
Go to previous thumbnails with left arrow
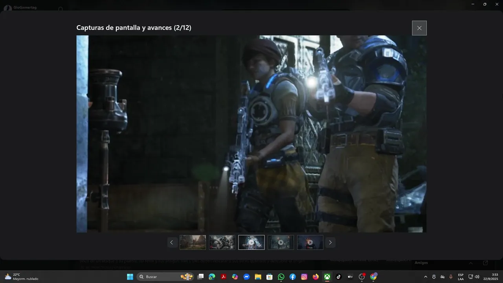point(172,243)
